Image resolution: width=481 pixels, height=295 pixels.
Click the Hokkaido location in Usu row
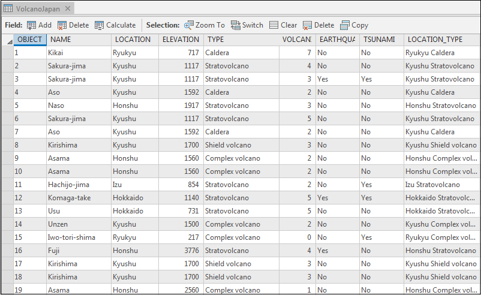click(135, 211)
